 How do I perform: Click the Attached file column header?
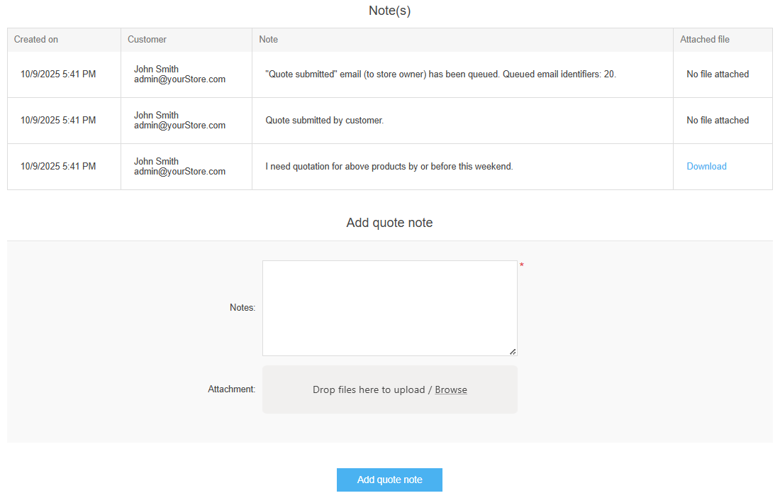pyautogui.click(x=705, y=40)
